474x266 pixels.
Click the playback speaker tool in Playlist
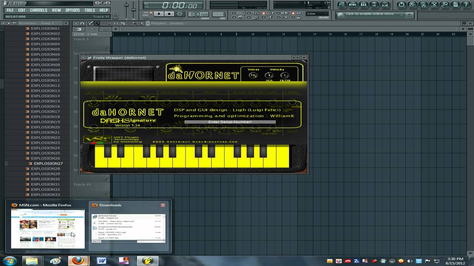click(x=141, y=23)
